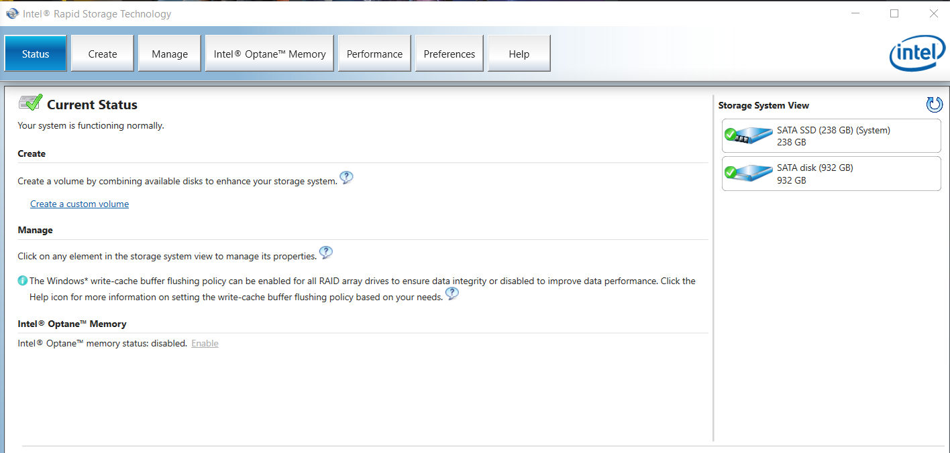Image resolution: width=950 pixels, height=453 pixels.
Task: Click 'Your system is functioning normally' text
Action: point(91,125)
